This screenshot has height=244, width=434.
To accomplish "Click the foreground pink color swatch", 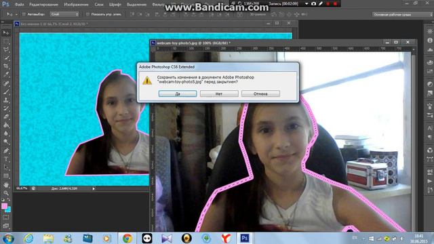I will [4, 206].
